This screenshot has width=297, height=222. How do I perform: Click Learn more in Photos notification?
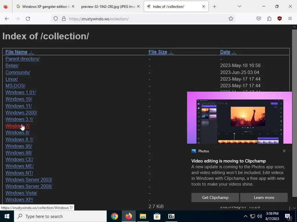[x=264, y=197]
